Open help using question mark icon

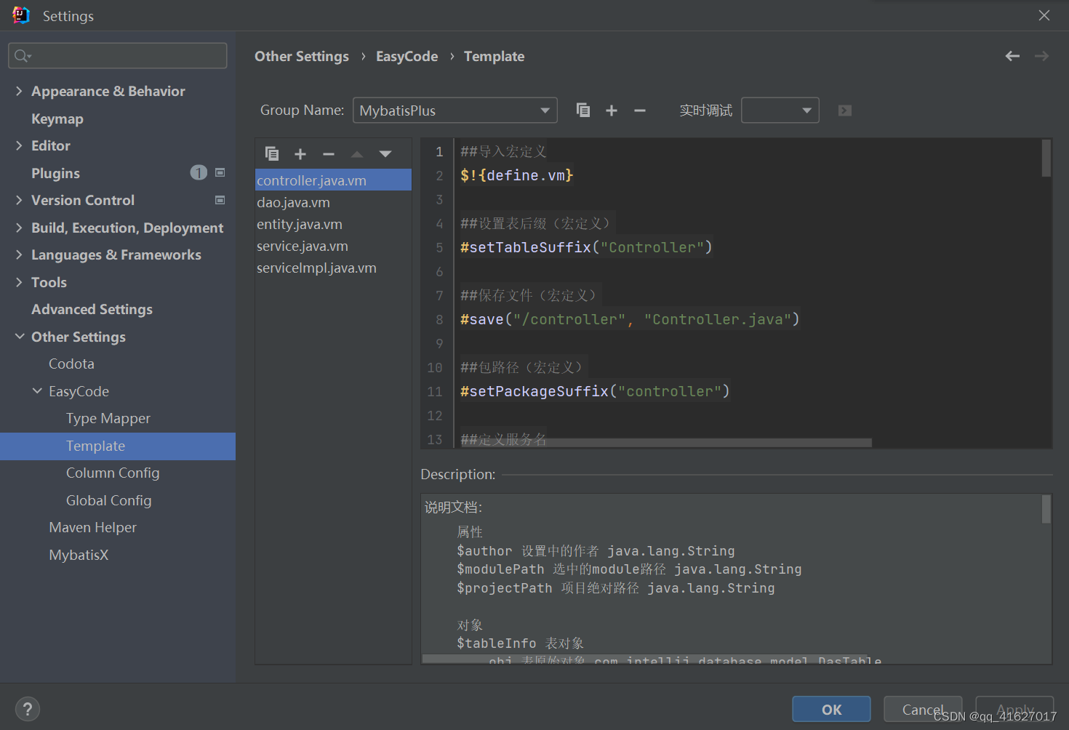click(28, 708)
